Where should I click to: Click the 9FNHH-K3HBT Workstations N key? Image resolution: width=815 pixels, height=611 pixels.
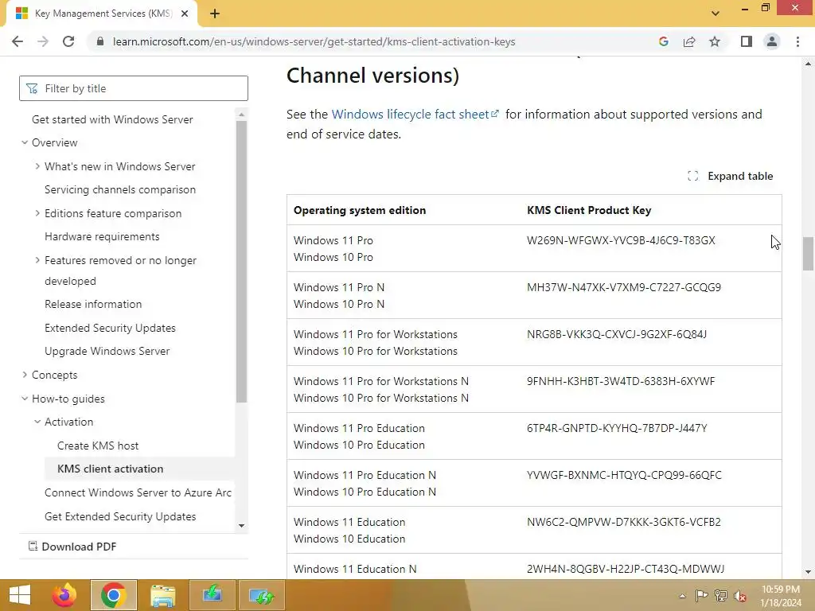pyautogui.click(x=621, y=381)
